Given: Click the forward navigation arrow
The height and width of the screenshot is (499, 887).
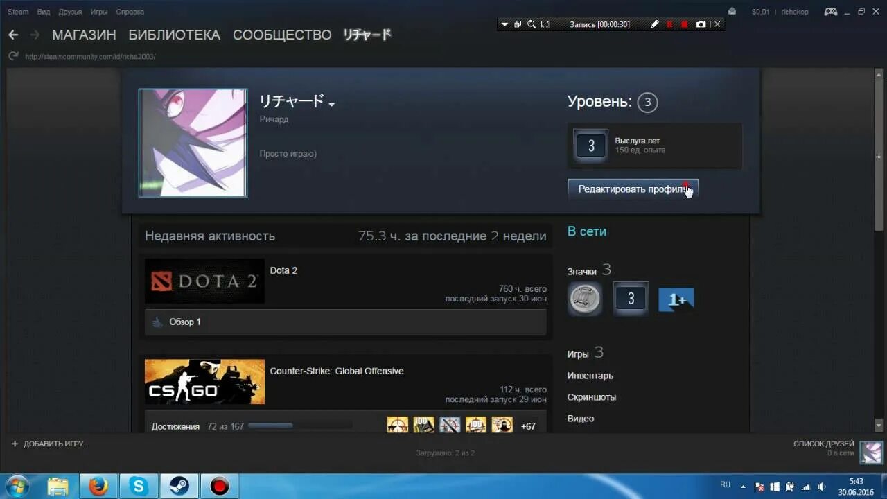Looking at the screenshot, I should (35, 35).
